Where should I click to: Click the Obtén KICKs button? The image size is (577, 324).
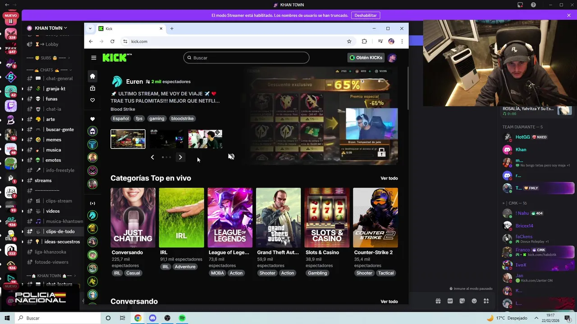click(366, 58)
